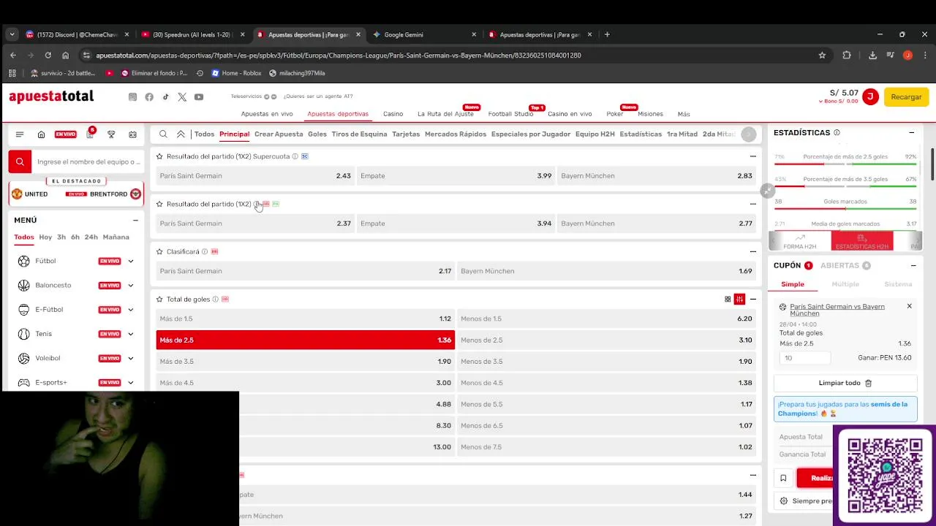Favorite the Total de goles market star
936x526 pixels.
(x=159, y=299)
